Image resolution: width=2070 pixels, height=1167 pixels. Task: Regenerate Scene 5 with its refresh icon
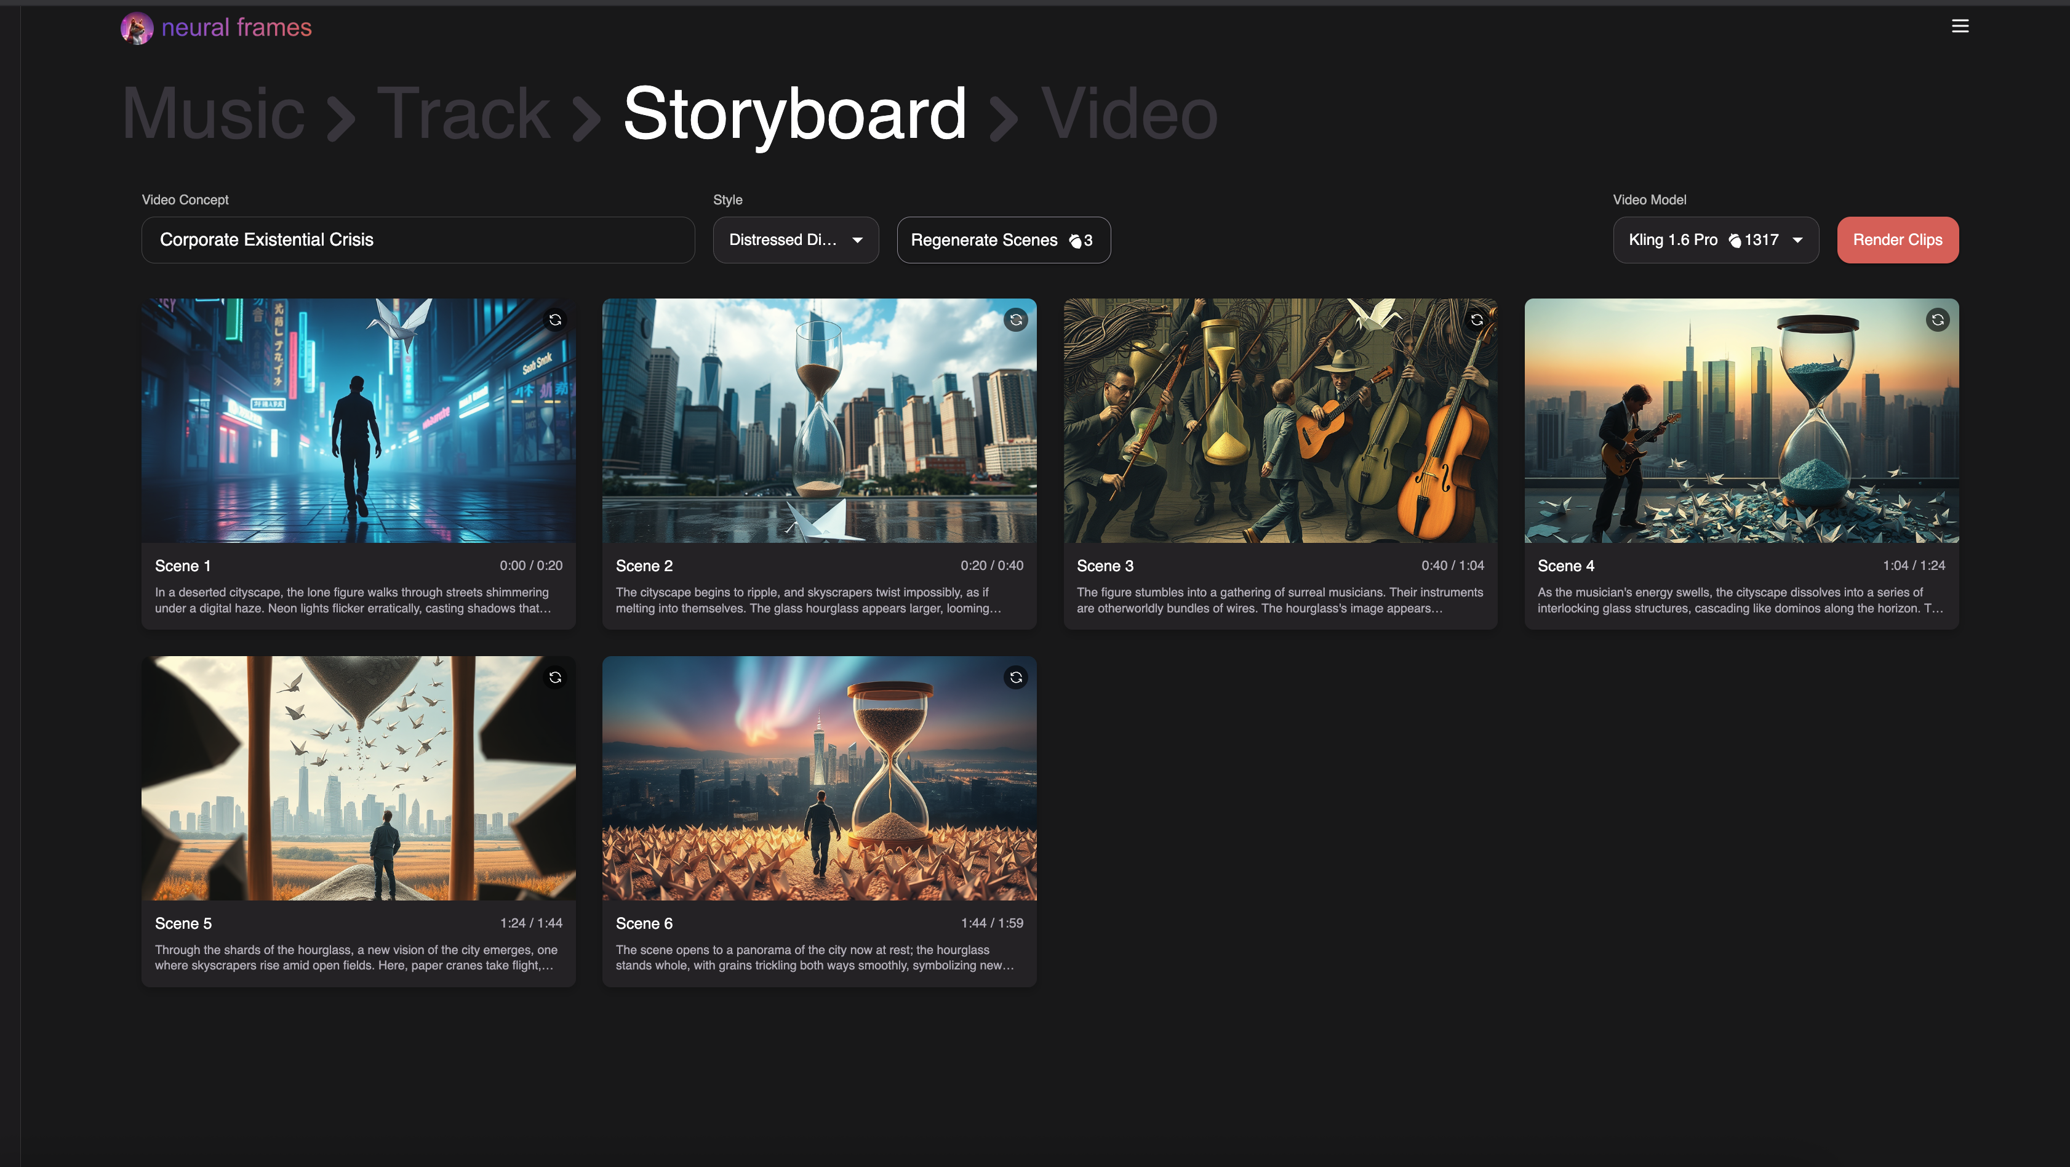[554, 678]
